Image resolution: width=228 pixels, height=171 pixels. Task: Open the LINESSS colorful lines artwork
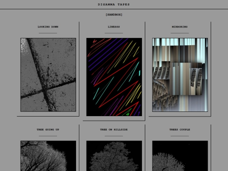[x=114, y=77]
